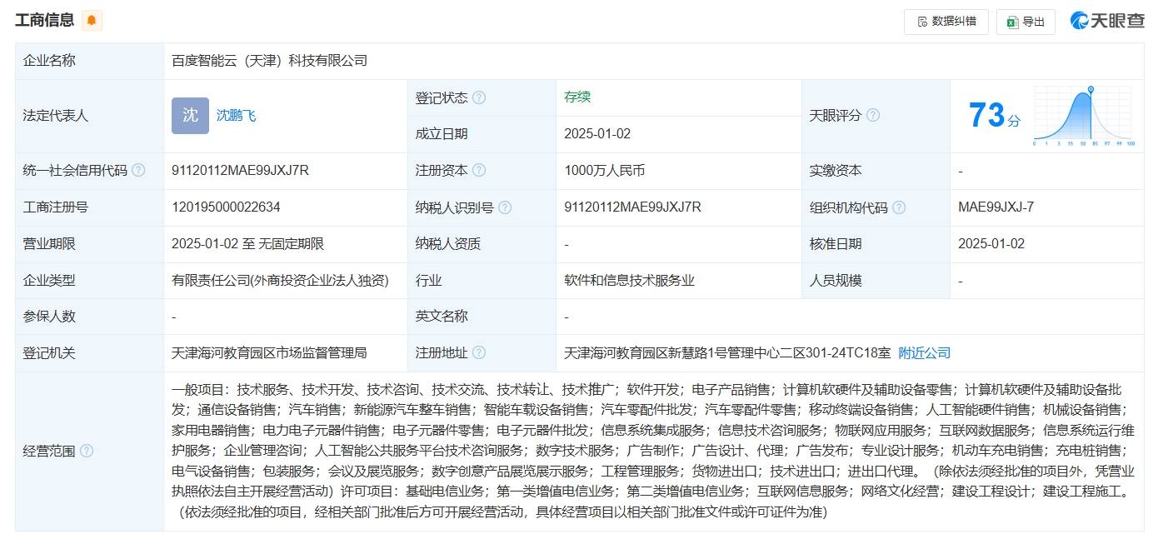Click help icon beside 经营范围

click(87, 451)
